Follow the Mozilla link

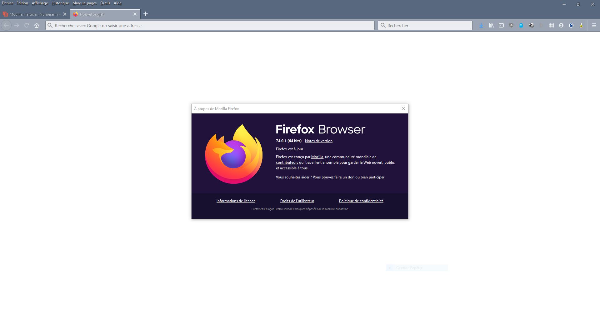[x=317, y=157]
